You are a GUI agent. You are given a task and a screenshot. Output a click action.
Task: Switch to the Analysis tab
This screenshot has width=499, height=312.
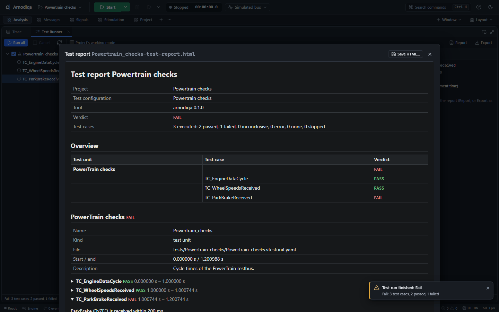(x=17, y=20)
